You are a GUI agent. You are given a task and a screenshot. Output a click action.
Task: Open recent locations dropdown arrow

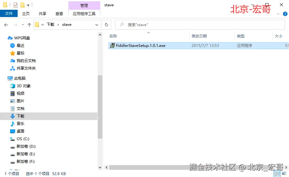23,25
